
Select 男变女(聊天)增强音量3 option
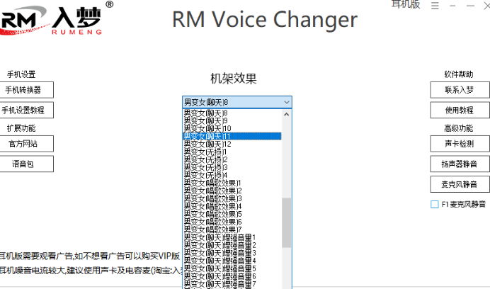coord(232,253)
